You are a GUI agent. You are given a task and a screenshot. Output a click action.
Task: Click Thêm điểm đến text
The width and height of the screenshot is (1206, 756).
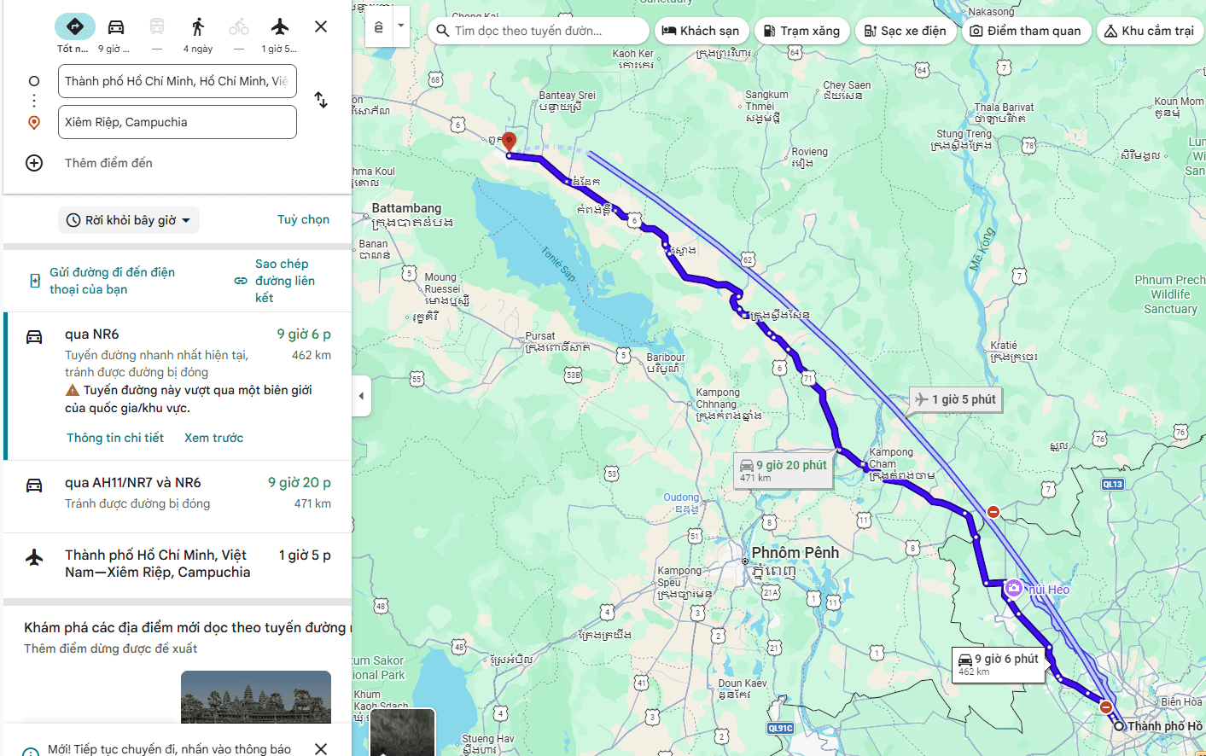(x=108, y=163)
